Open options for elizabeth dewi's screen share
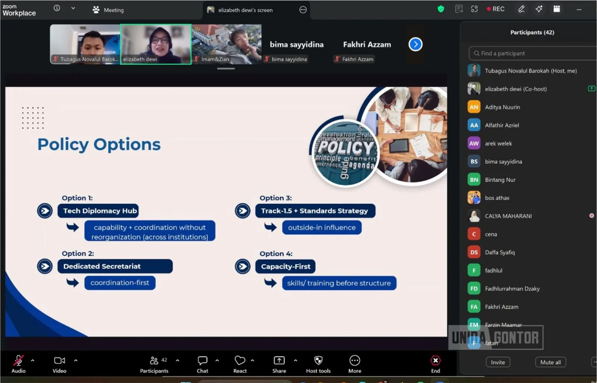Image resolution: width=597 pixels, height=383 pixels. (303, 10)
